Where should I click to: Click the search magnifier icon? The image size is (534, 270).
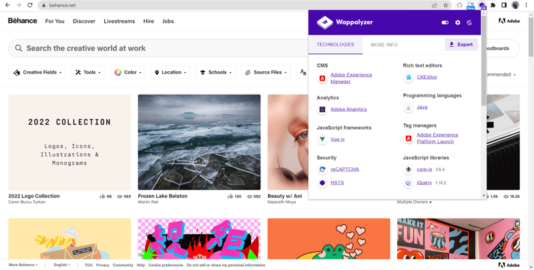click(19, 48)
